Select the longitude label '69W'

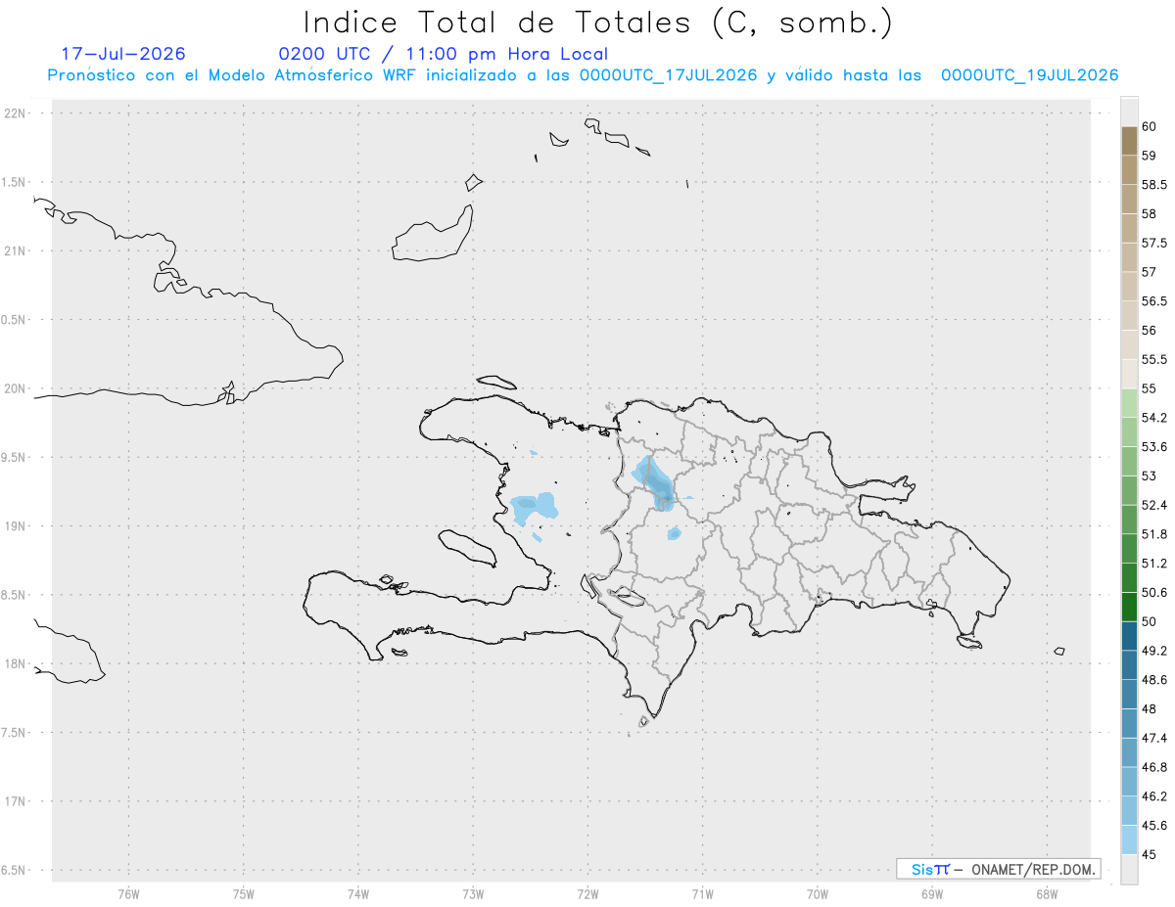(932, 893)
